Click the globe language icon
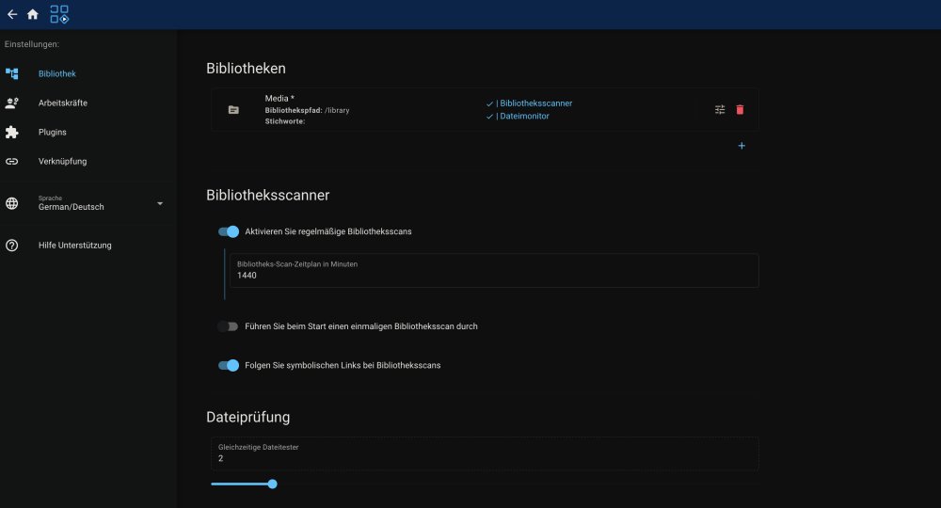Screen dimensions: 941x508 (12, 203)
